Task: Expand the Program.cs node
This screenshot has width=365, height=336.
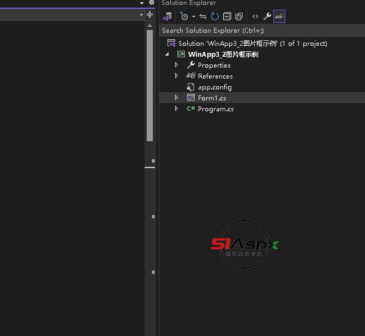Action: tap(176, 109)
